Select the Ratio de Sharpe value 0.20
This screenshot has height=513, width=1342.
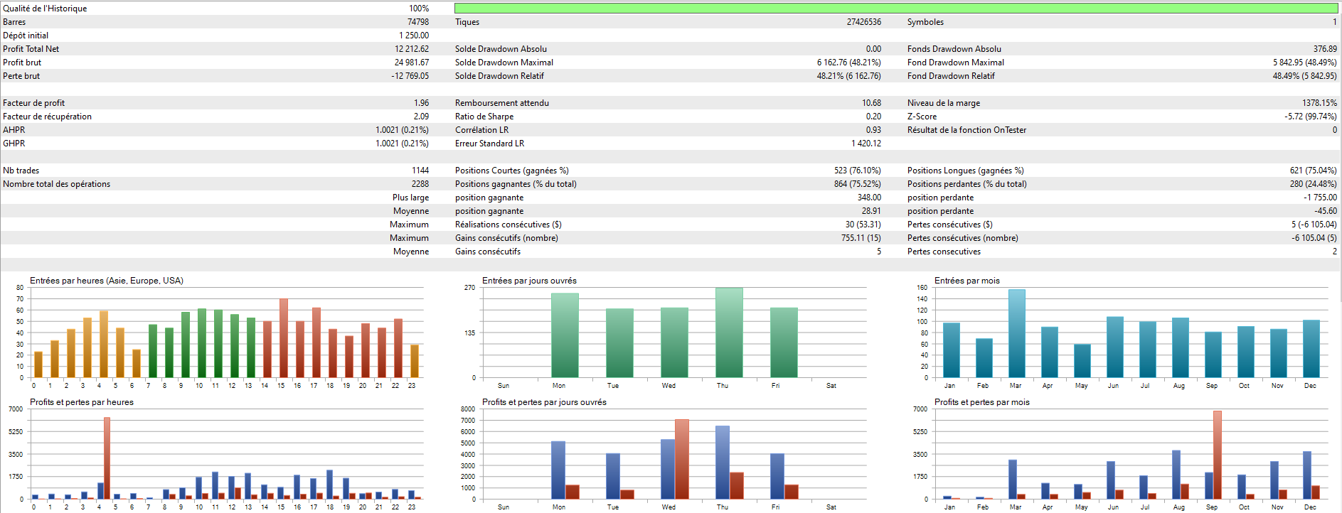(x=873, y=117)
